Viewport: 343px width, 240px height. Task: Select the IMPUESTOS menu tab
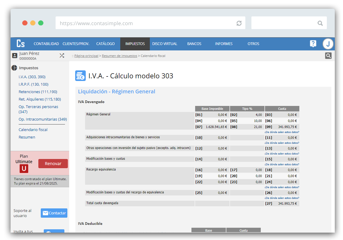135,44
